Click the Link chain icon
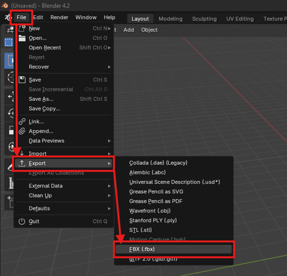This screenshot has width=287, height=276. (x=22, y=122)
